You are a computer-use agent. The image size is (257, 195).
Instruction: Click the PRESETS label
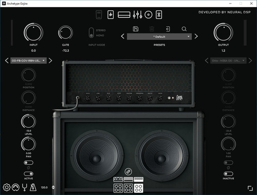point(159,45)
